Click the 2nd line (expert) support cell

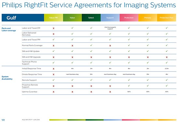[110, 28]
